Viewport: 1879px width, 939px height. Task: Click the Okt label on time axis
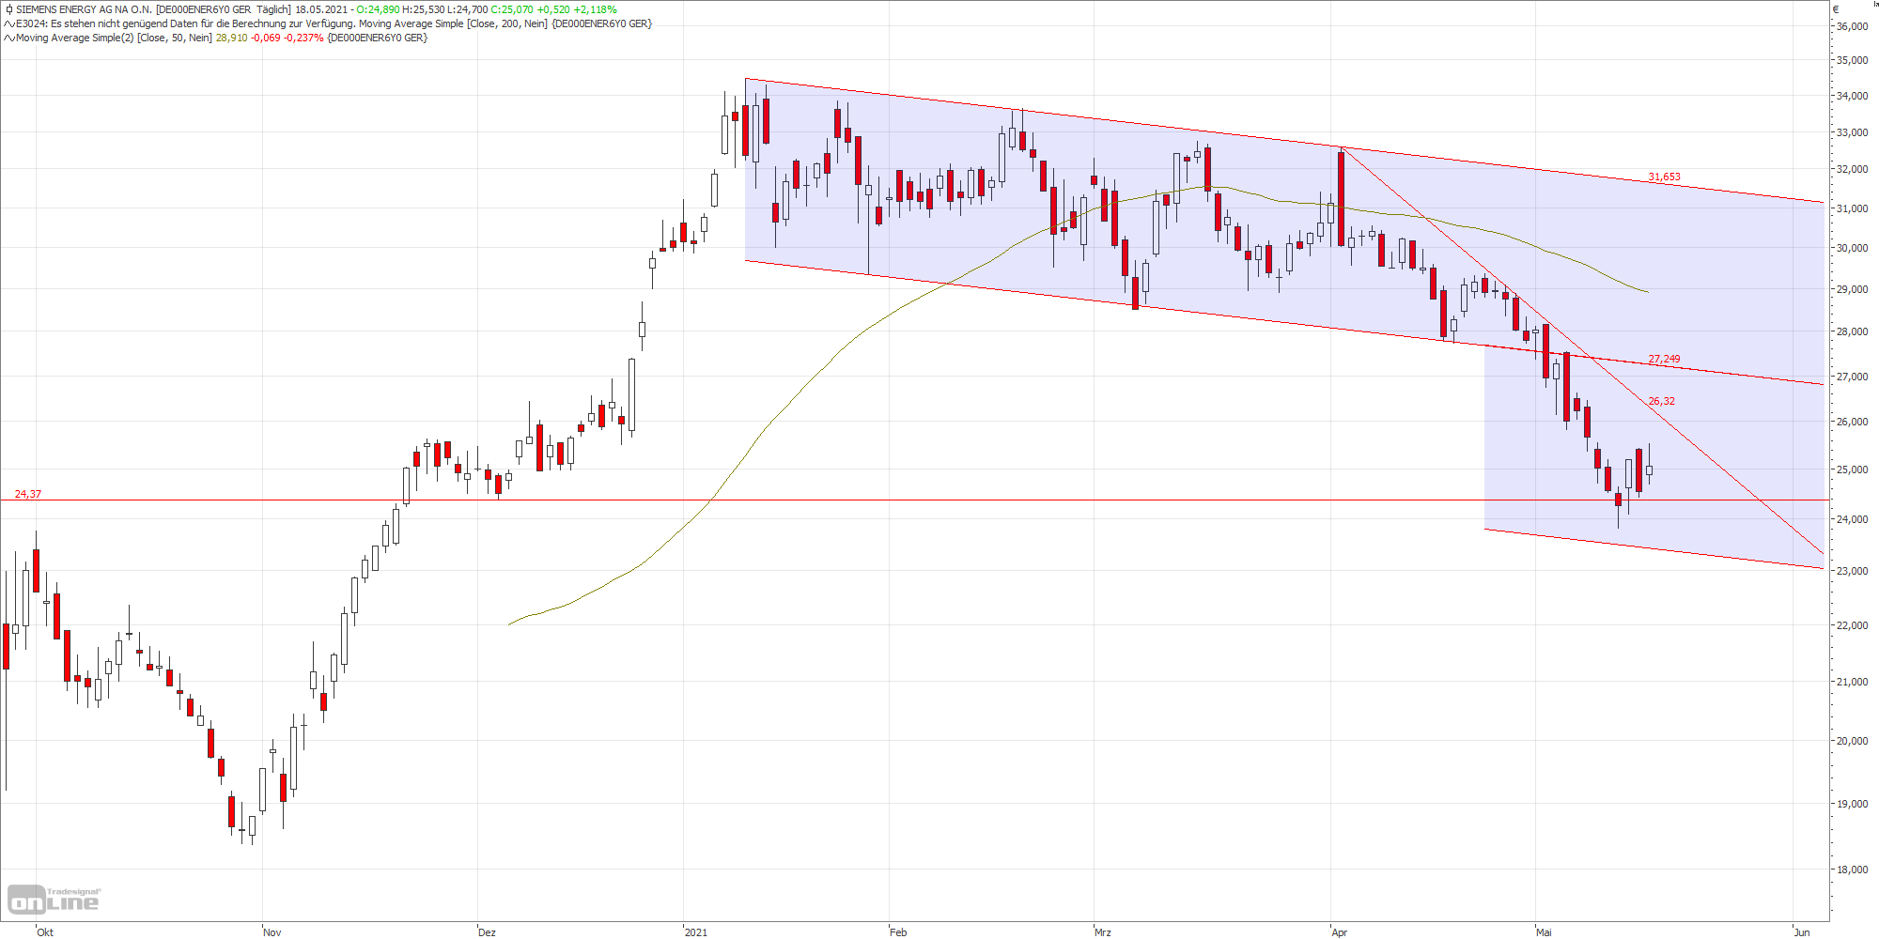pyautogui.click(x=45, y=932)
